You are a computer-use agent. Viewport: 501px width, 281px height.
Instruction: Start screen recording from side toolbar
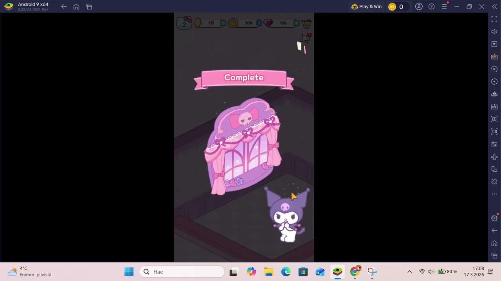point(494,132)
